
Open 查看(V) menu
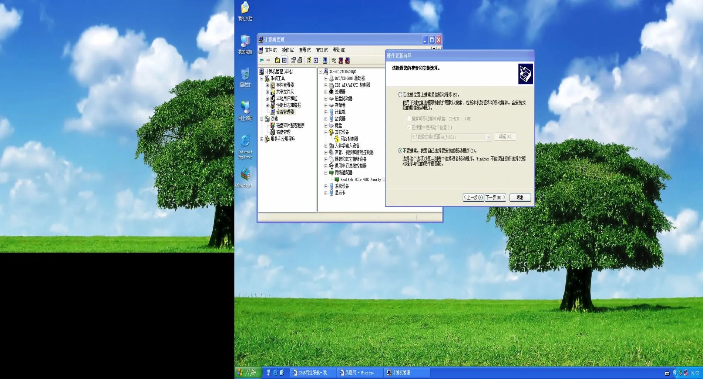pyautogui.click(x=305, y=50)
